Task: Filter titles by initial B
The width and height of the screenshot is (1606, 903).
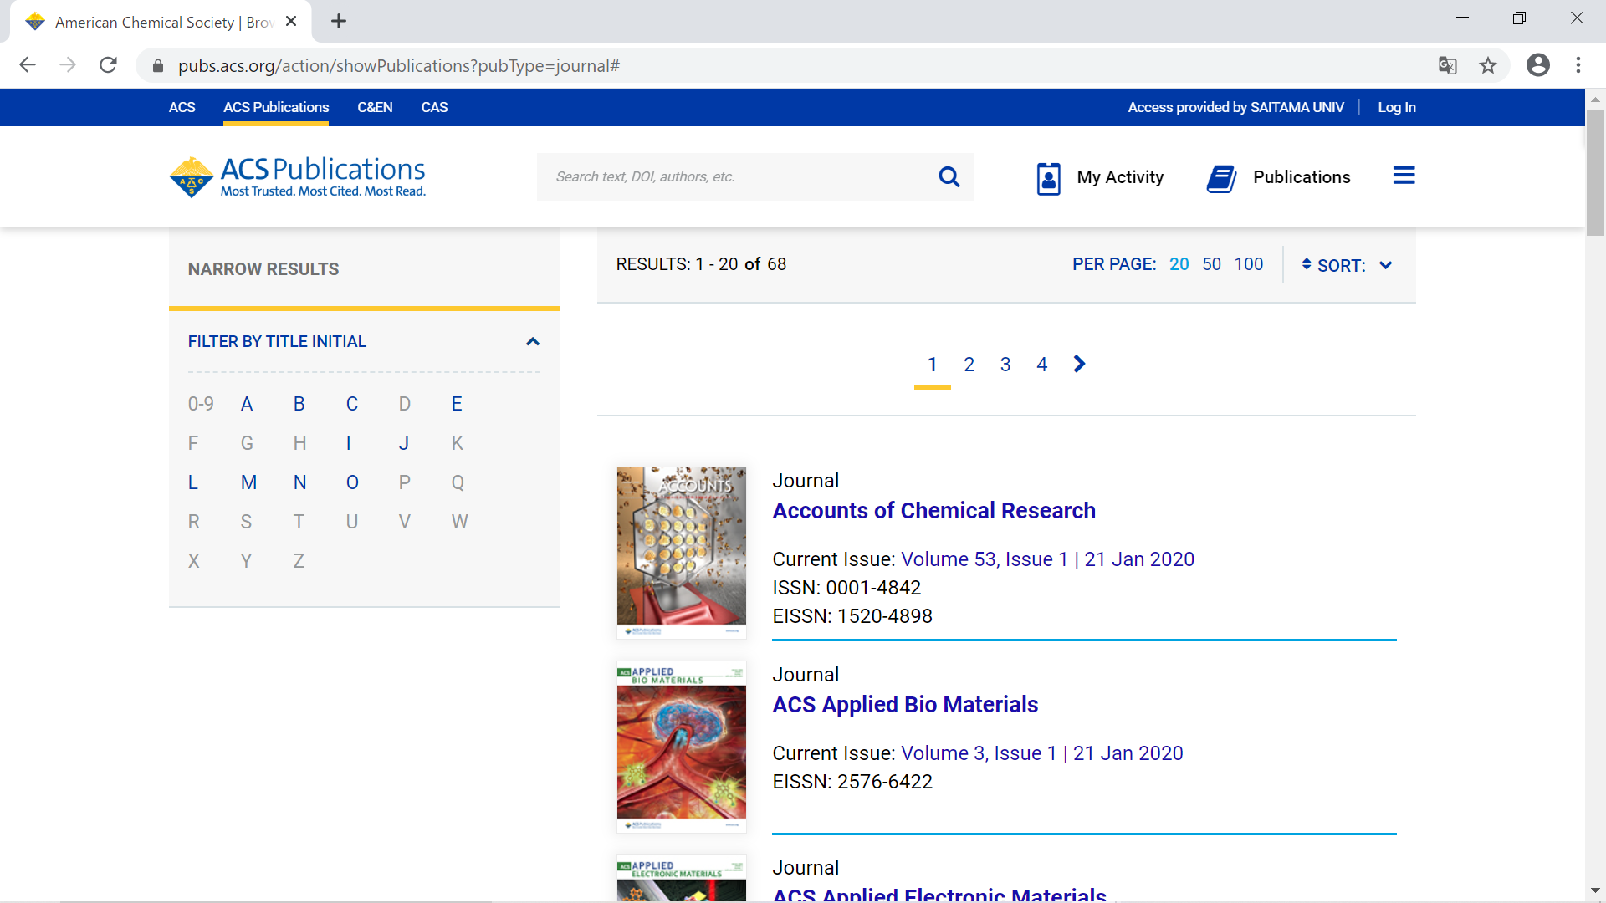Action: (x=299, y=404)
